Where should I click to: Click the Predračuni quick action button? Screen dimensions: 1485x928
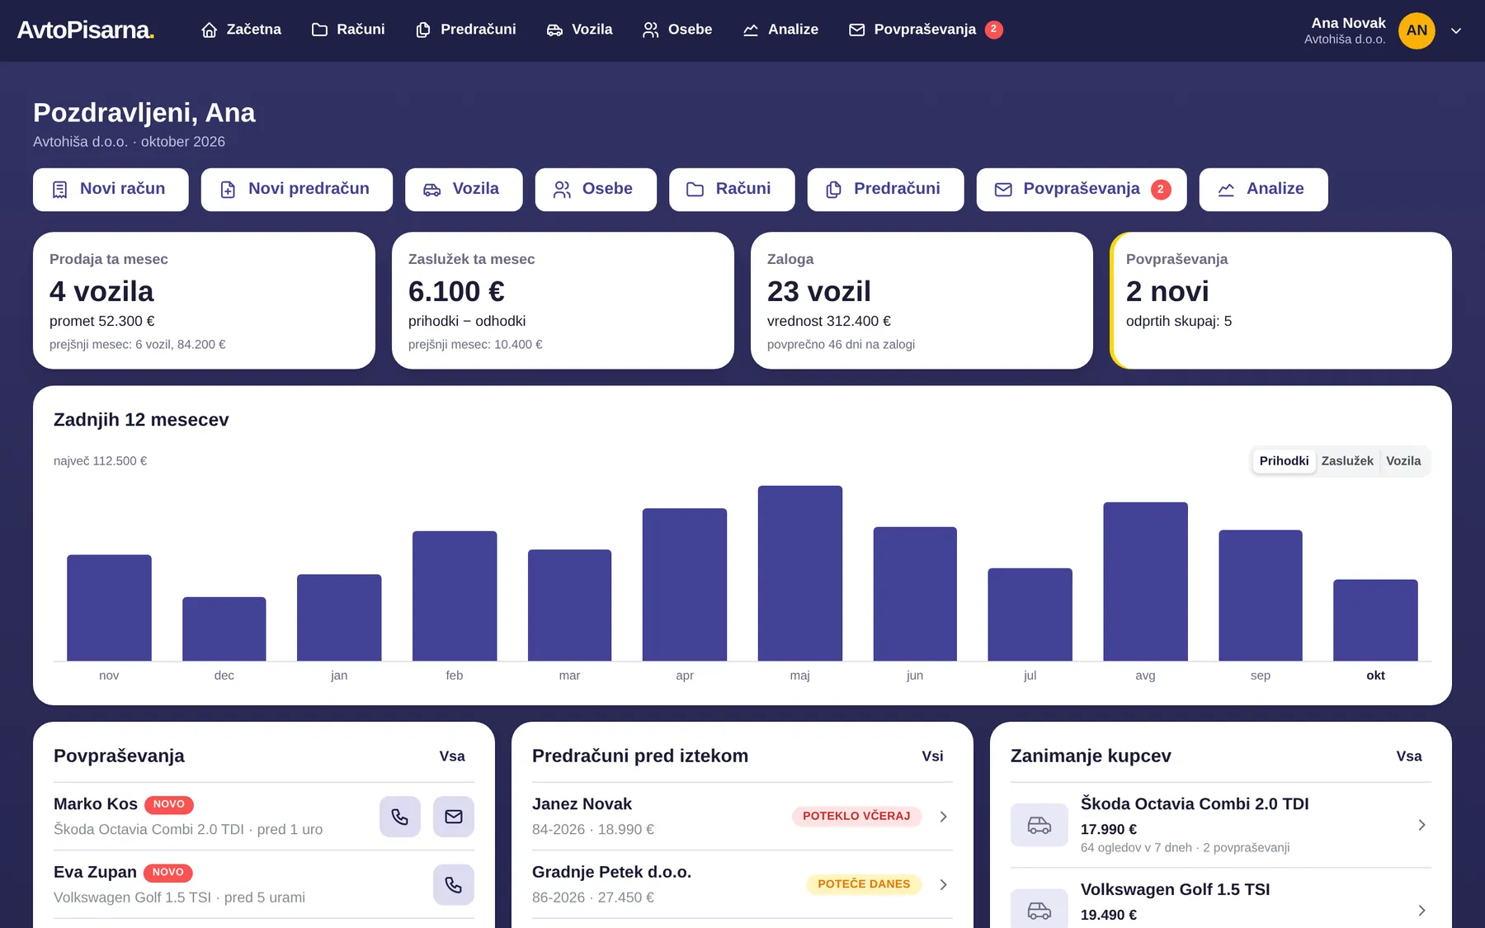click(885, 190)
